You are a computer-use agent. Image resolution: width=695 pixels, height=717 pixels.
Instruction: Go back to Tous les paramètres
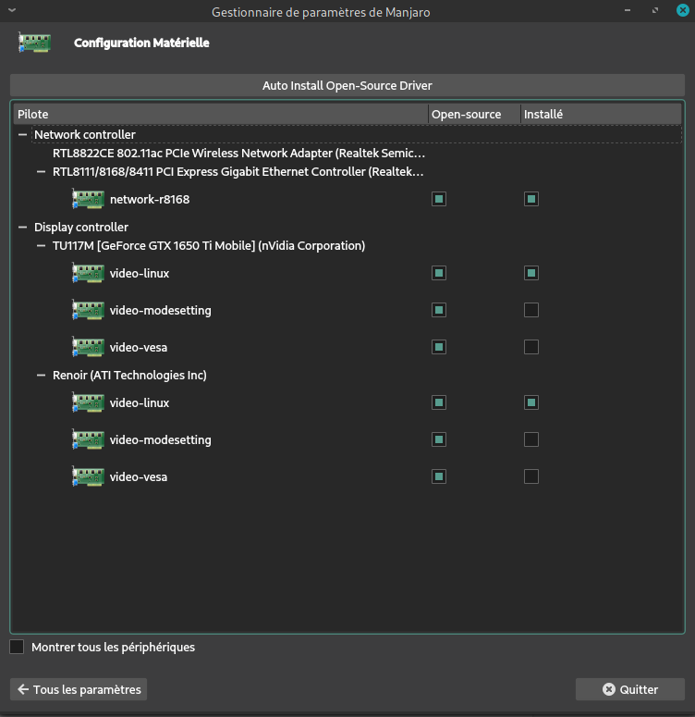[79, 689]
